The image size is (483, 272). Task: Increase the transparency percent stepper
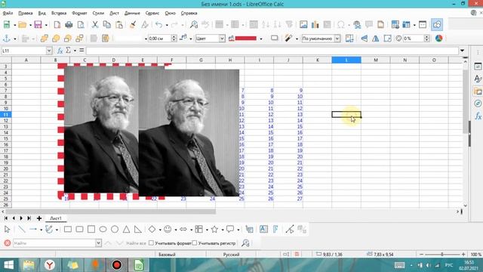(x=426, y=36)
